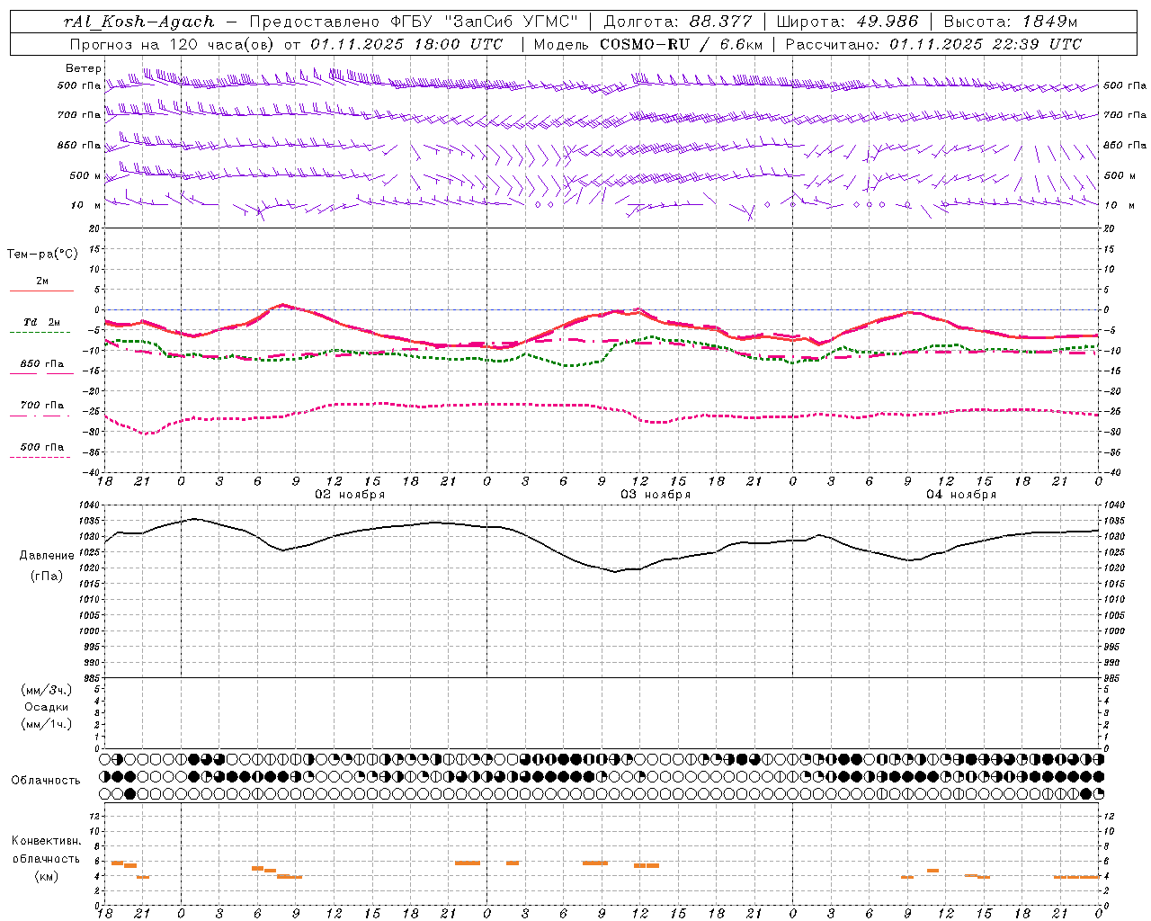Click the Ветер panel label

(84, 68)
